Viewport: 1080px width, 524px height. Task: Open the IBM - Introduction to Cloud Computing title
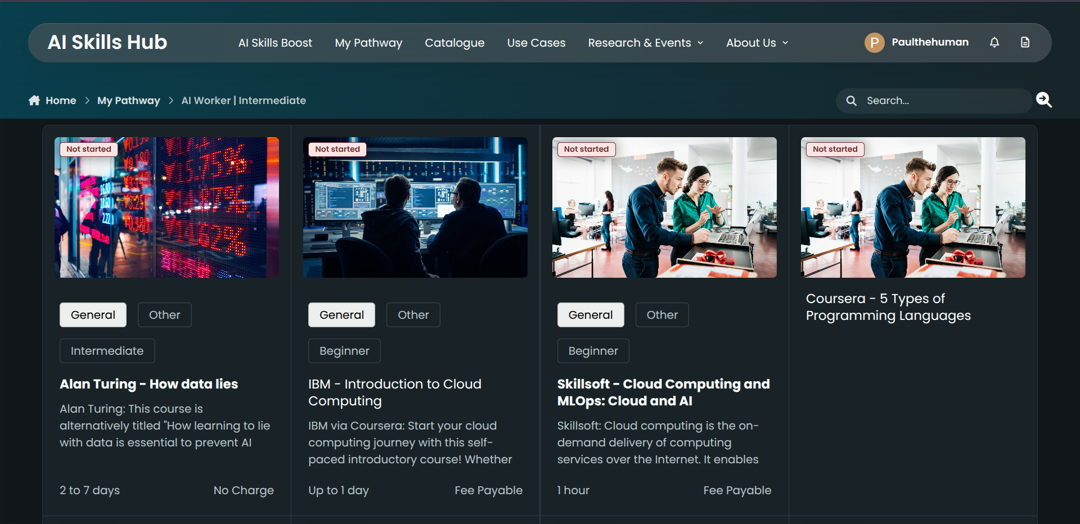coord(395,392)
